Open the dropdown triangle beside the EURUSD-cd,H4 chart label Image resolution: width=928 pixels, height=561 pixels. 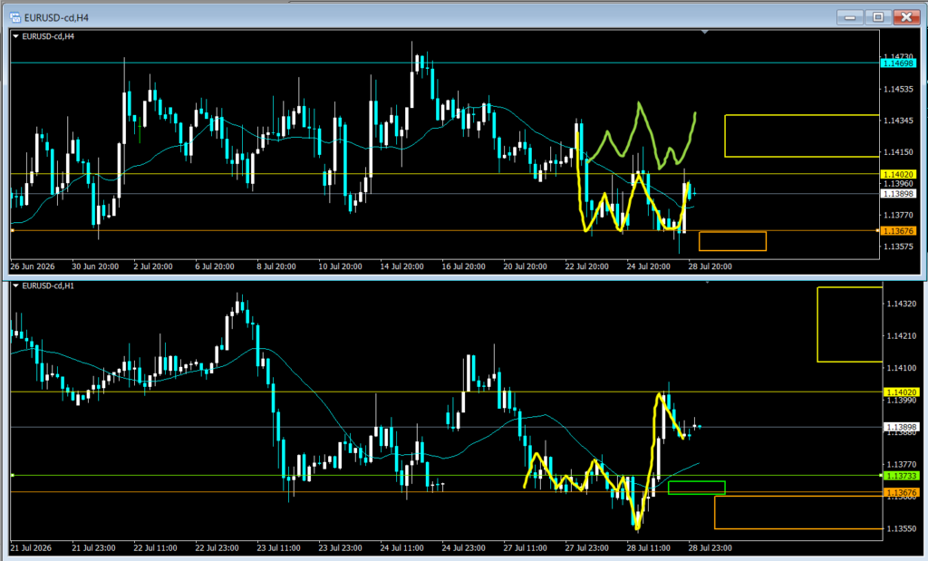tap(16, 36)
